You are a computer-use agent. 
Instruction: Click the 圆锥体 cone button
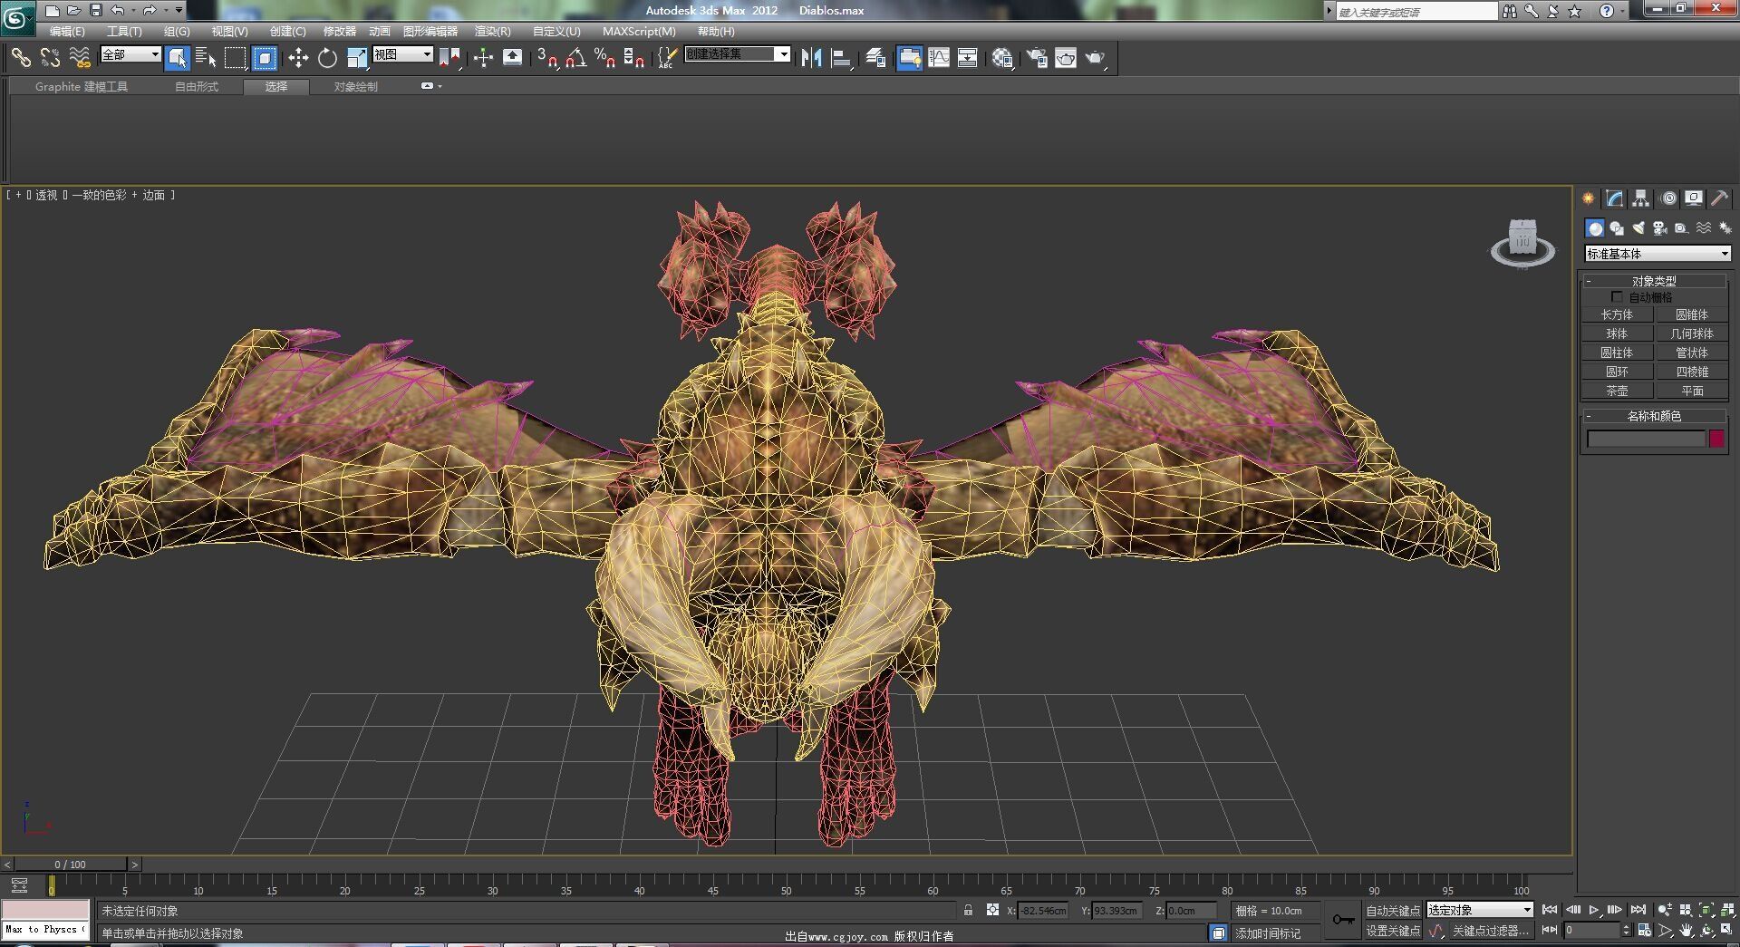(1691, 314)
